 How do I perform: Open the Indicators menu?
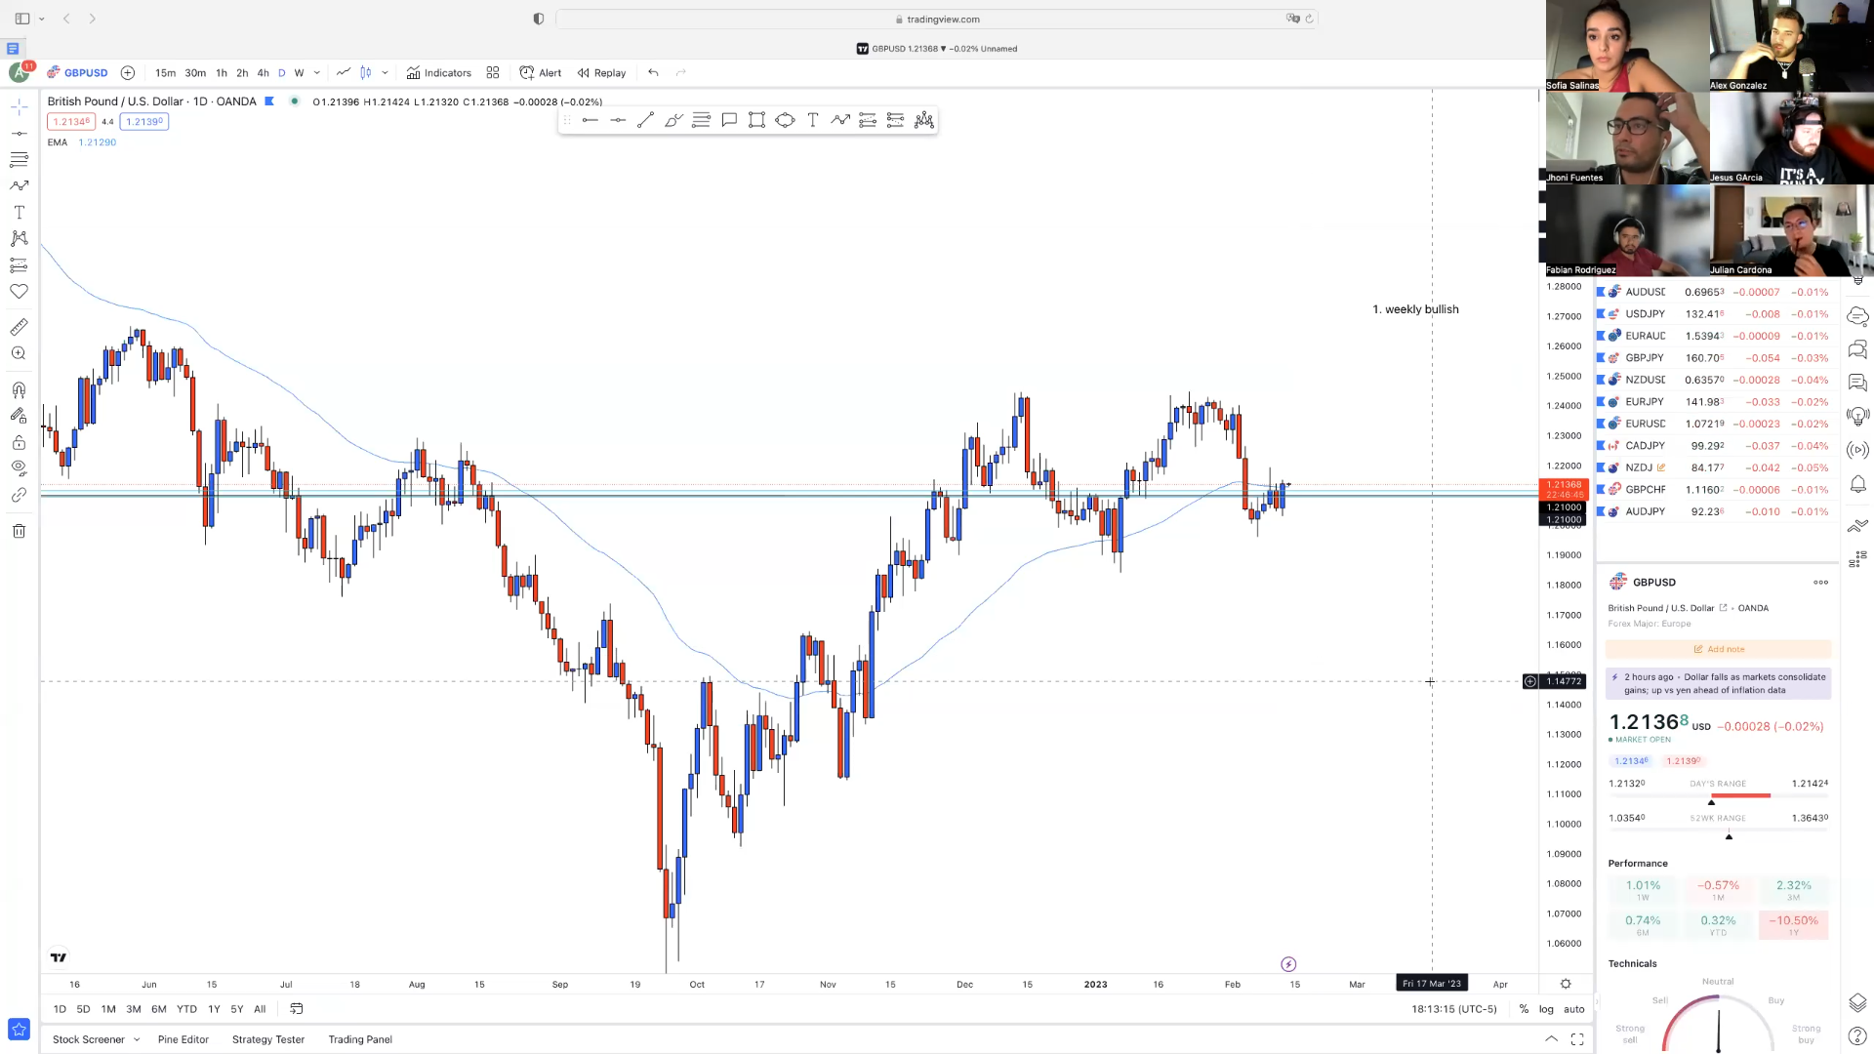(439, 72)
